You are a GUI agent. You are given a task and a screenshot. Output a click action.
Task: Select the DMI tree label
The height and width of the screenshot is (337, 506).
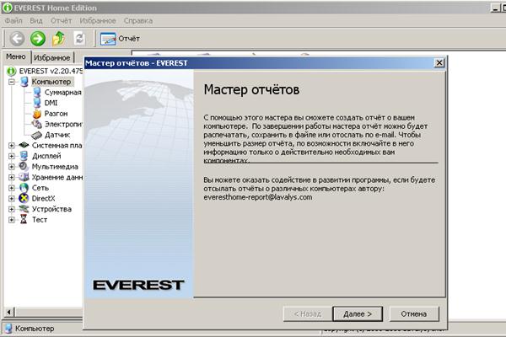[x=51, y=103]
